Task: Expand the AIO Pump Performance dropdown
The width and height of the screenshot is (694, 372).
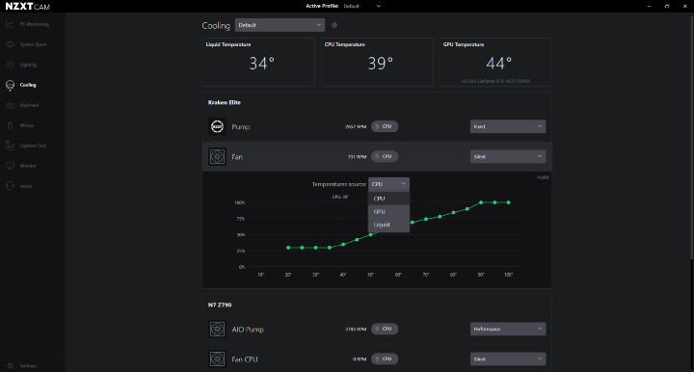Action: point(508,329)
